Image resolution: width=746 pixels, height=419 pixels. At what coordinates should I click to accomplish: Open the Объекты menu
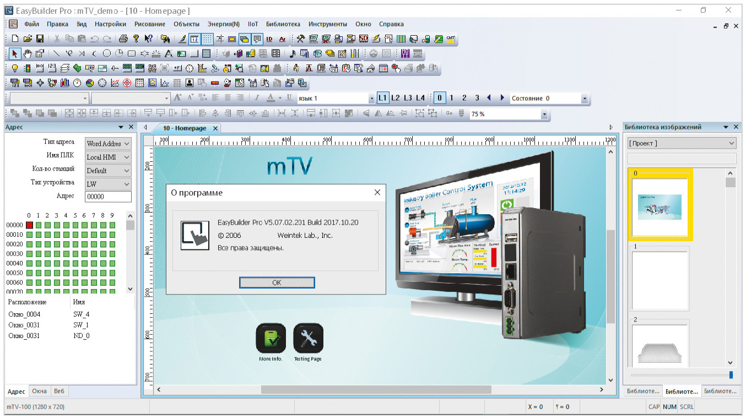[186, 24]
